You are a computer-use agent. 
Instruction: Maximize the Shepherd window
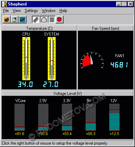pos(124,4)
